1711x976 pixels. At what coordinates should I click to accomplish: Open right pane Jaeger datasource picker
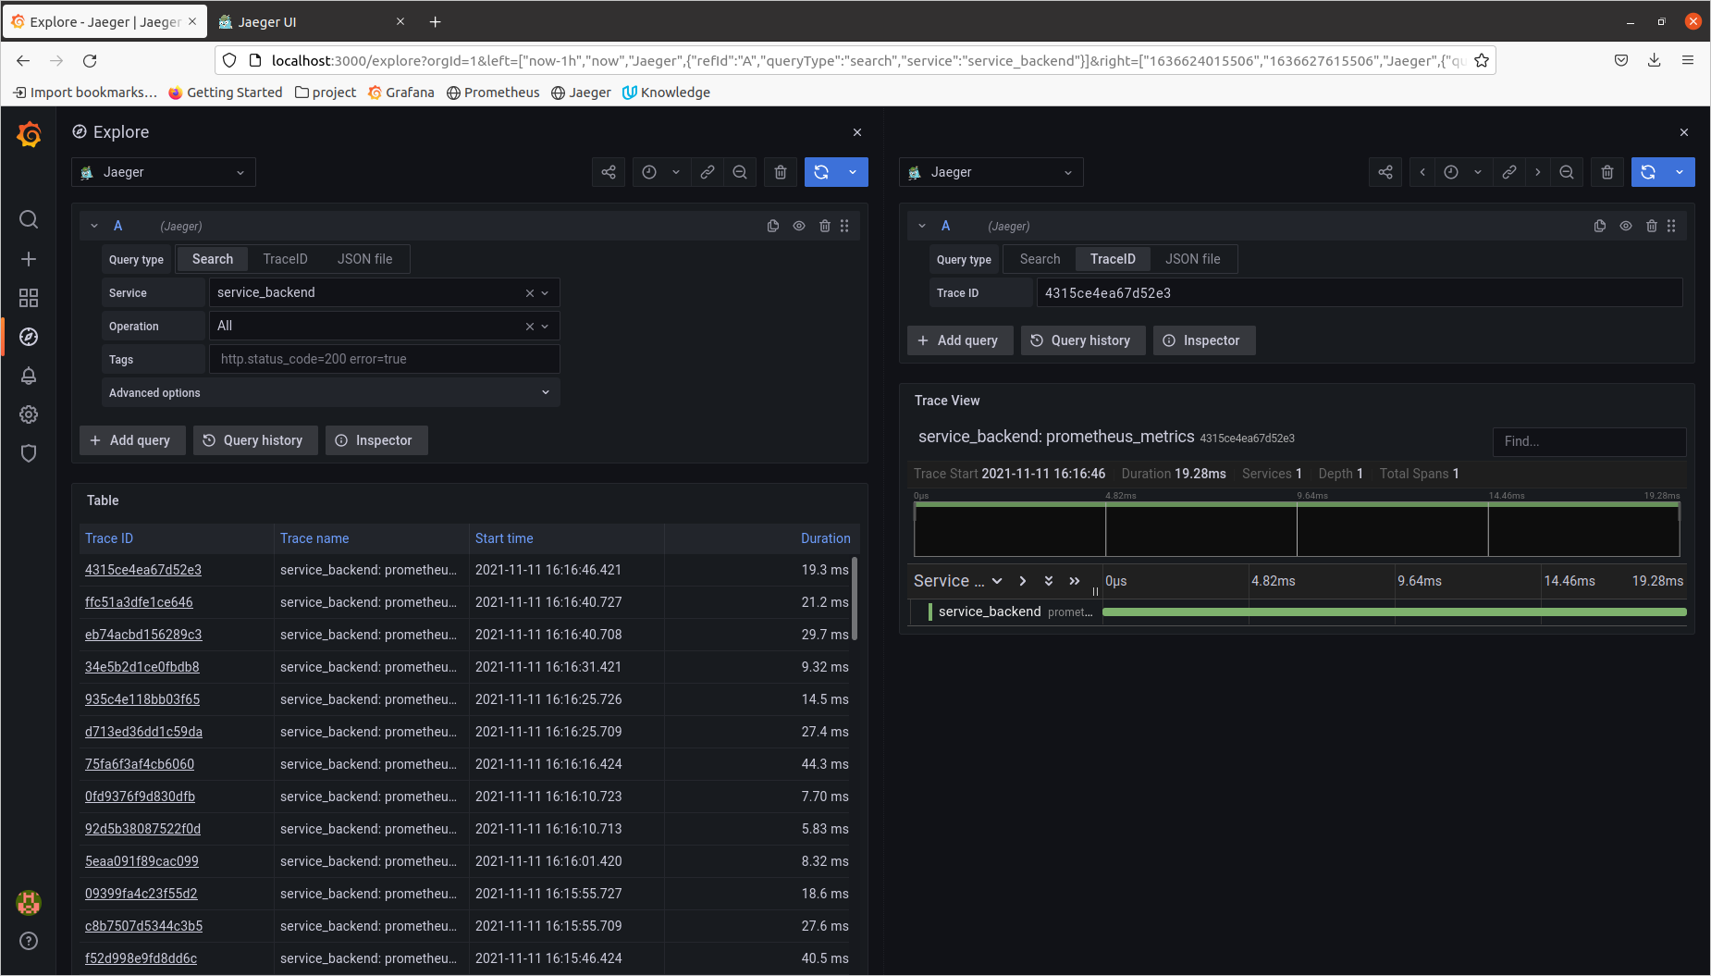[991, 172]
